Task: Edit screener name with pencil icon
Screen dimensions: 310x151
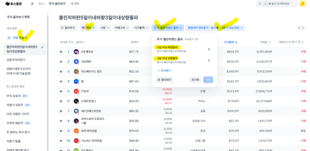Action: click(42, 47)
